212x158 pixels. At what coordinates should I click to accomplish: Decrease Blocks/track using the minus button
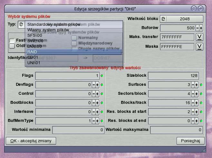pyautogui.click(x=193, y=103)
